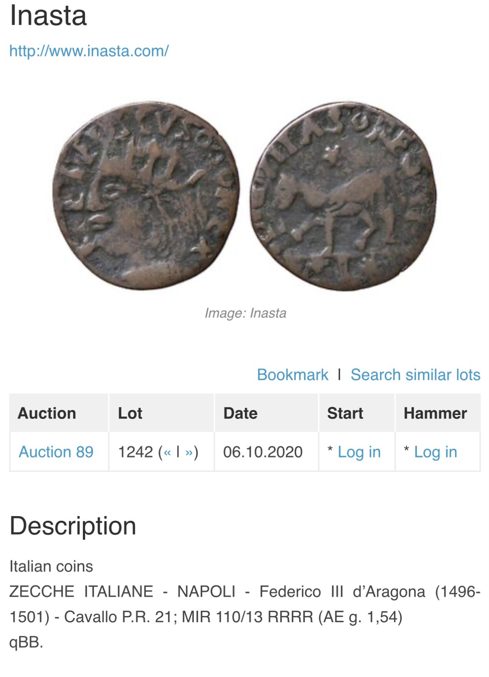Click the coin description text paragraph
Viewport: 489px width, 677px height.
[x=245, y=604]
